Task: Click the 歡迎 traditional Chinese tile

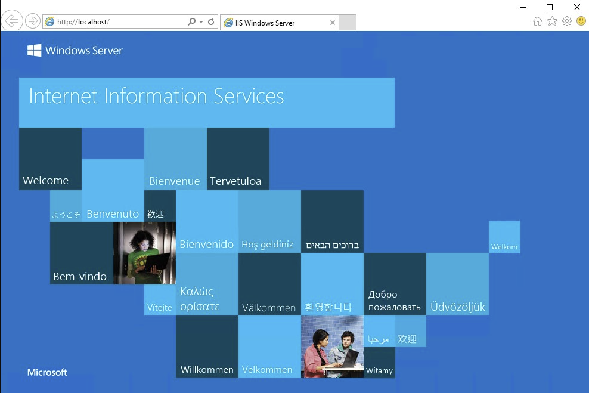Action: pos(160,206)
